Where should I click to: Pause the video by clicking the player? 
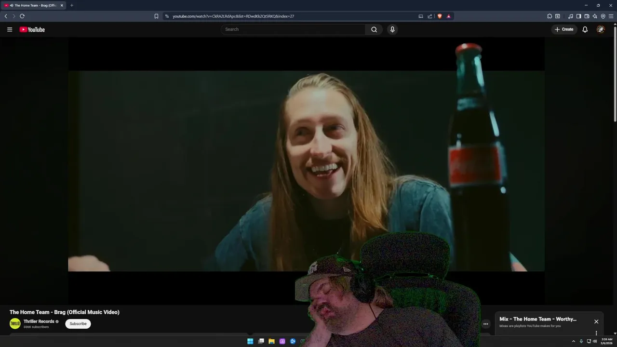pyautogui.click(x=306, y=171)
